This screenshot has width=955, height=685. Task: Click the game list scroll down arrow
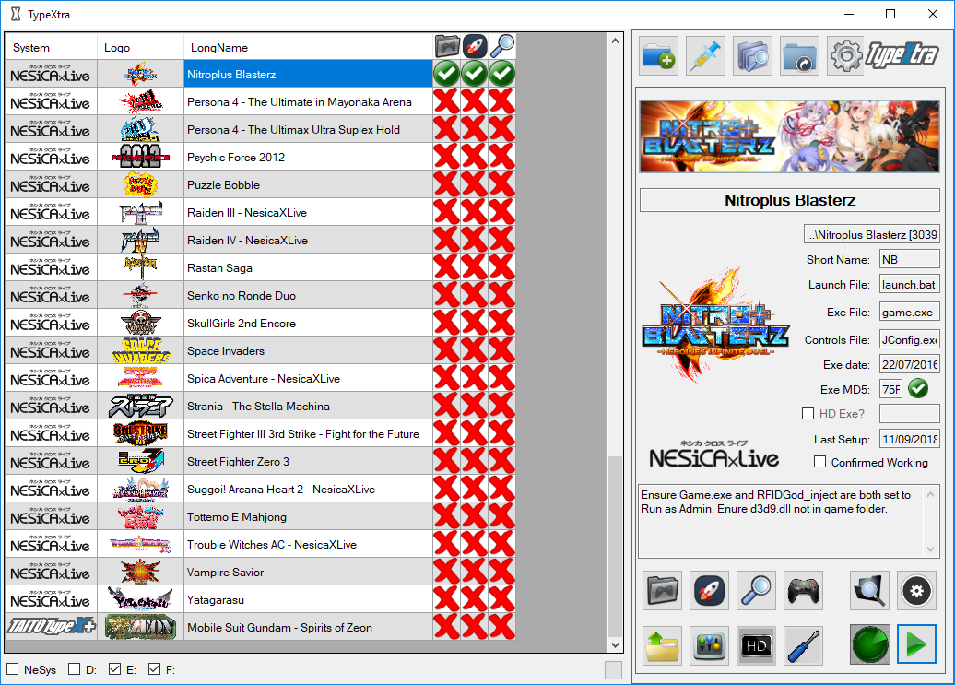tap(615, 644)
